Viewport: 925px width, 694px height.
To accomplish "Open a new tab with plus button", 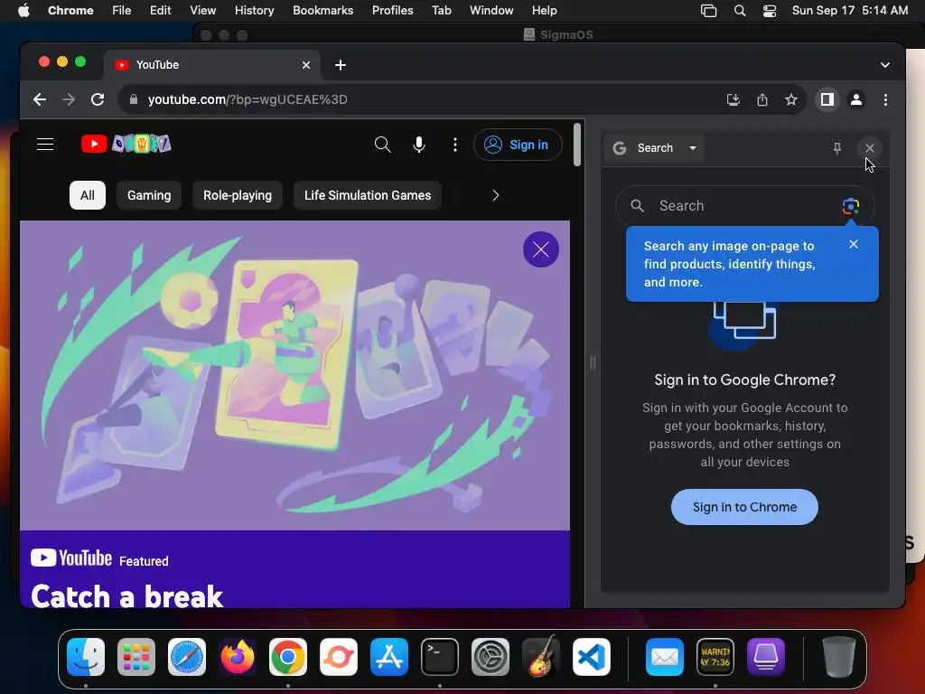I will point(341,65).
